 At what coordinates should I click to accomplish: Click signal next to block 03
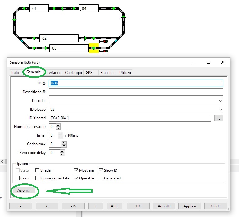[x=104, y=51]
